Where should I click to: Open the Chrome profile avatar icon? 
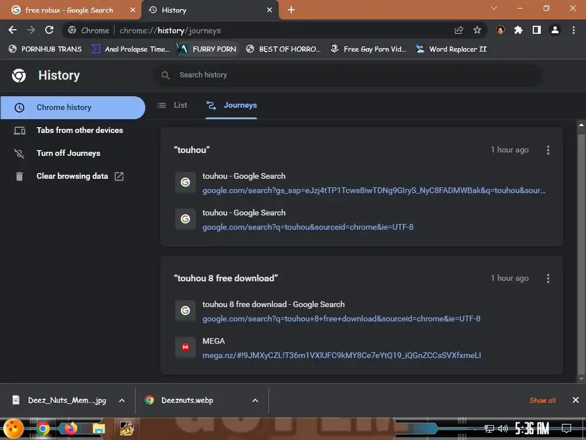pyautogui.click(x=555, y=30)
